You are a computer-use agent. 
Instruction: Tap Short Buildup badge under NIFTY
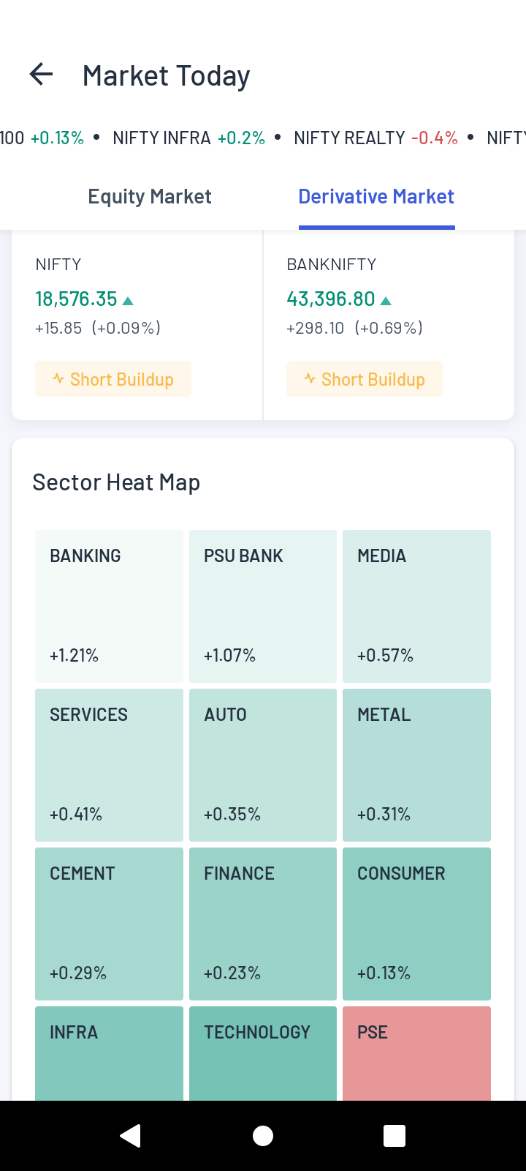(113, 379)
